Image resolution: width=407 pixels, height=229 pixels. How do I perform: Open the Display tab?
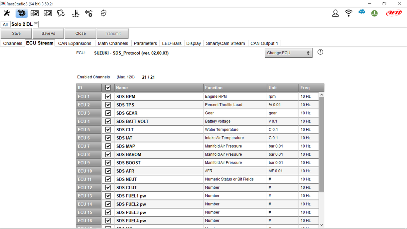(194, 43)
